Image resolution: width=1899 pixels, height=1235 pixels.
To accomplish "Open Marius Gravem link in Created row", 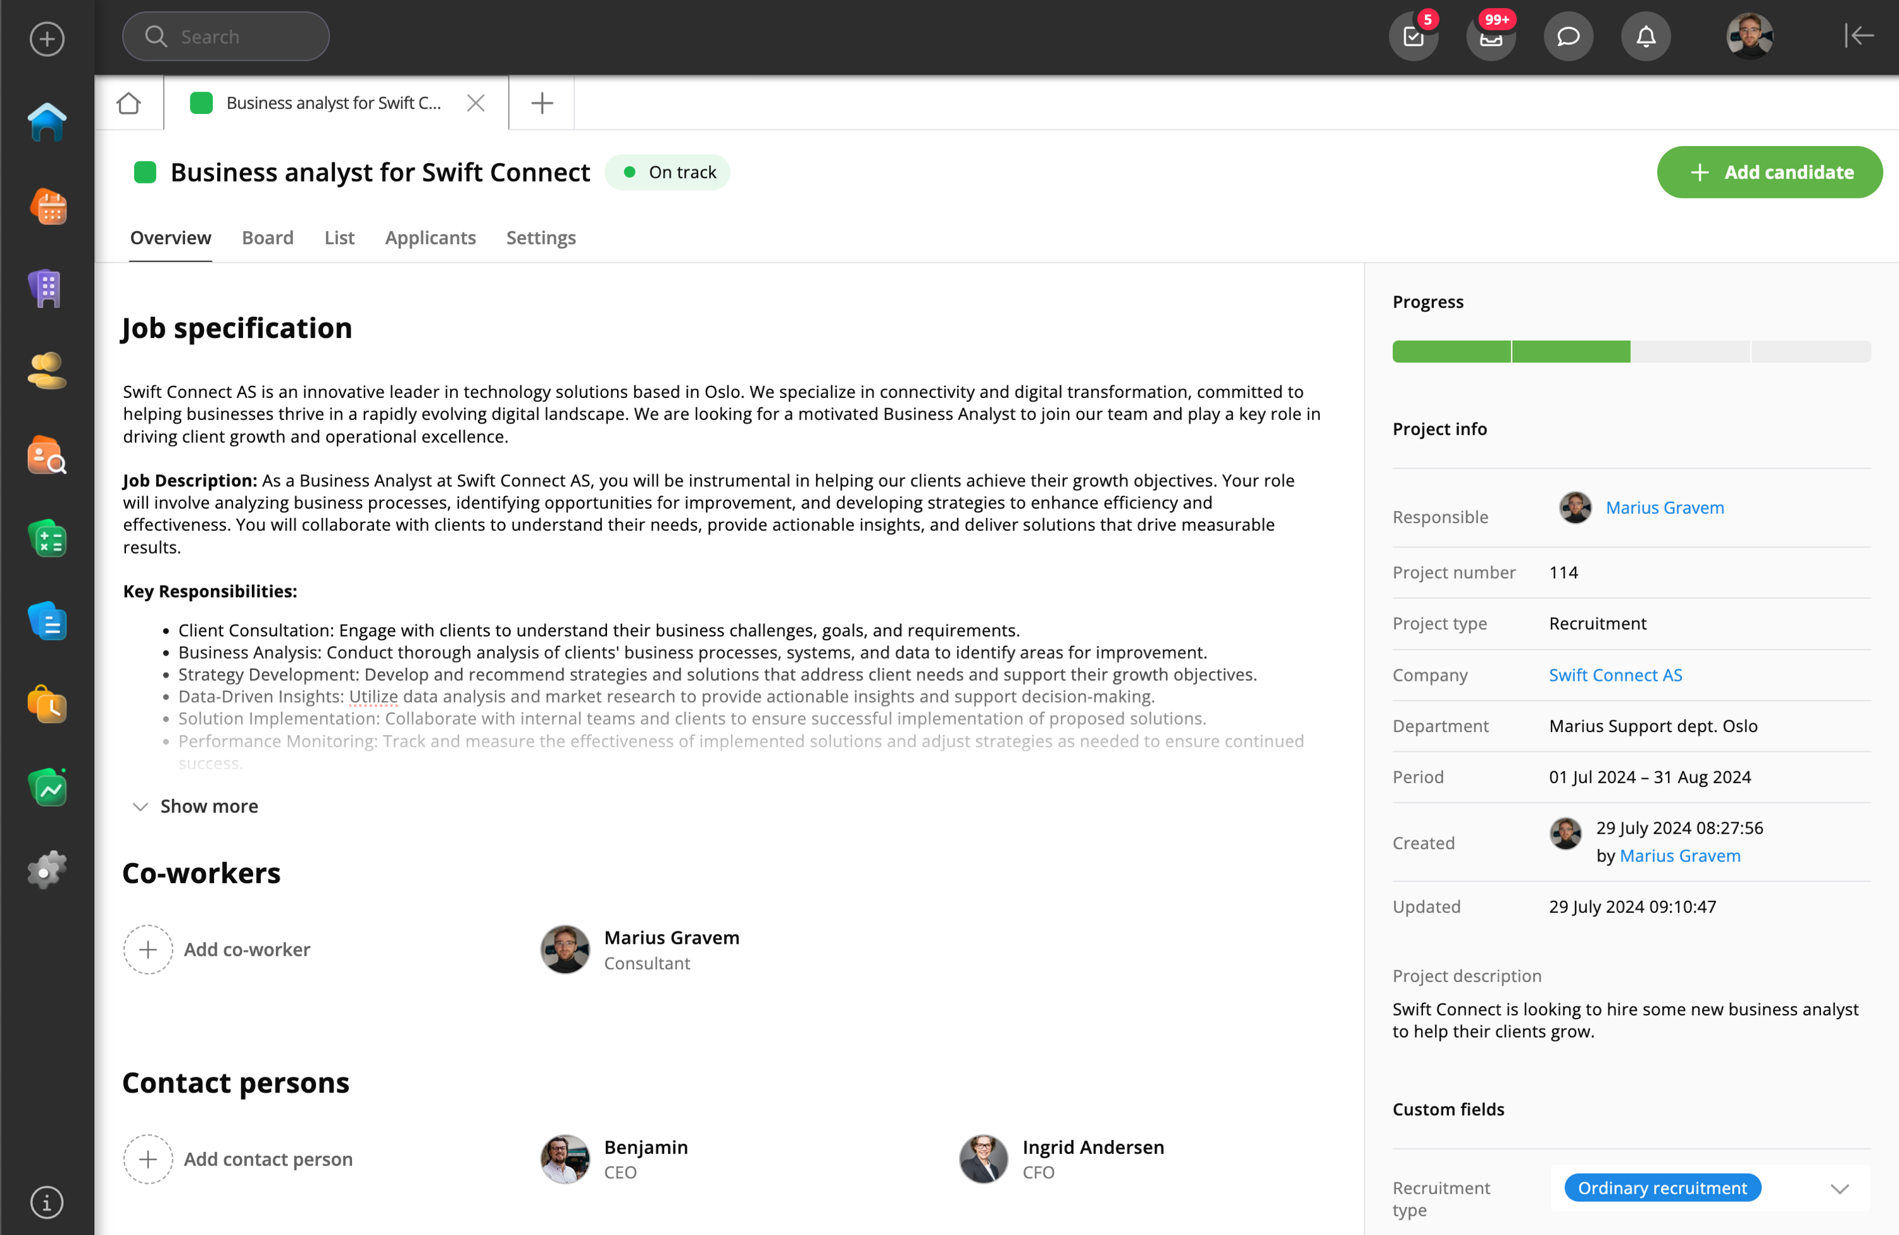I will [x=1679, y=855].
